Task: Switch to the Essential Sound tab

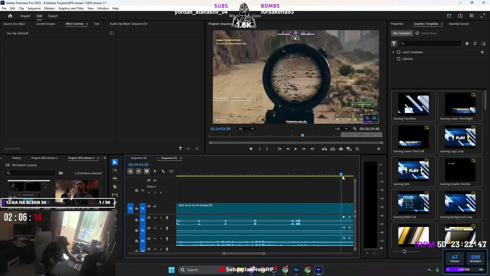Action: pyautogui.click(x=459, y=24)
